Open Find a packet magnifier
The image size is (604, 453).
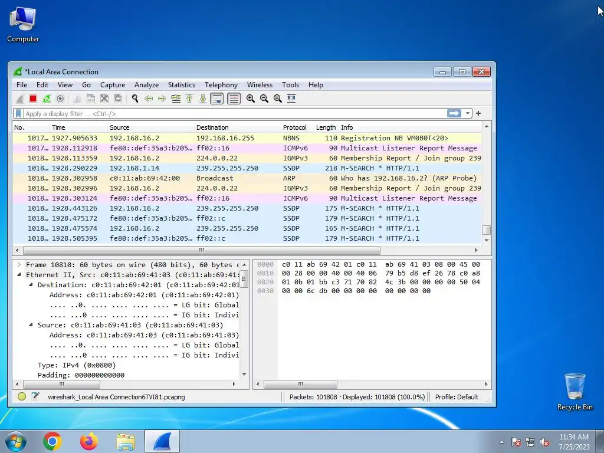135,99
